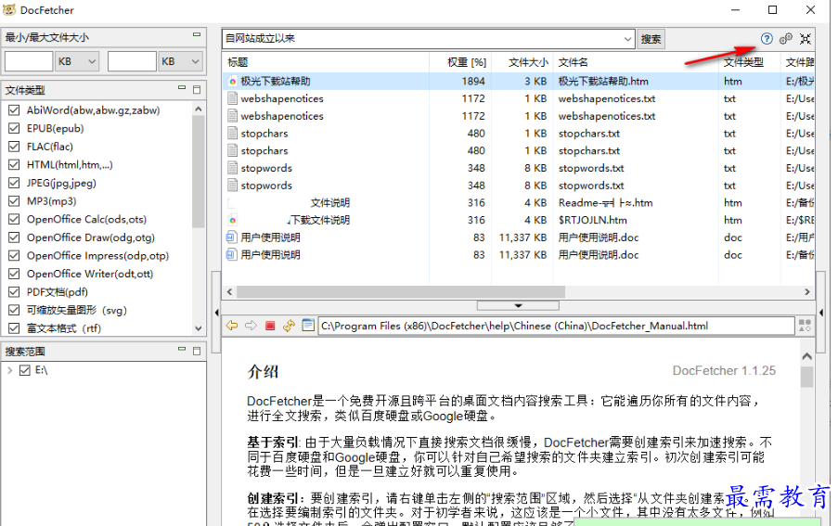Click the maximum file size input field

(x=132, y=61)
